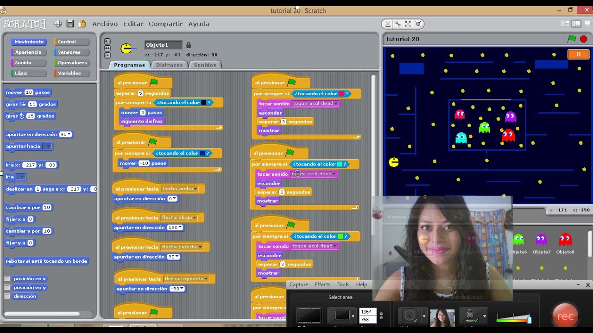Toggle 'posición en x' checkbox
Viewport: 593px width, 333px height.
coord(7,279)
